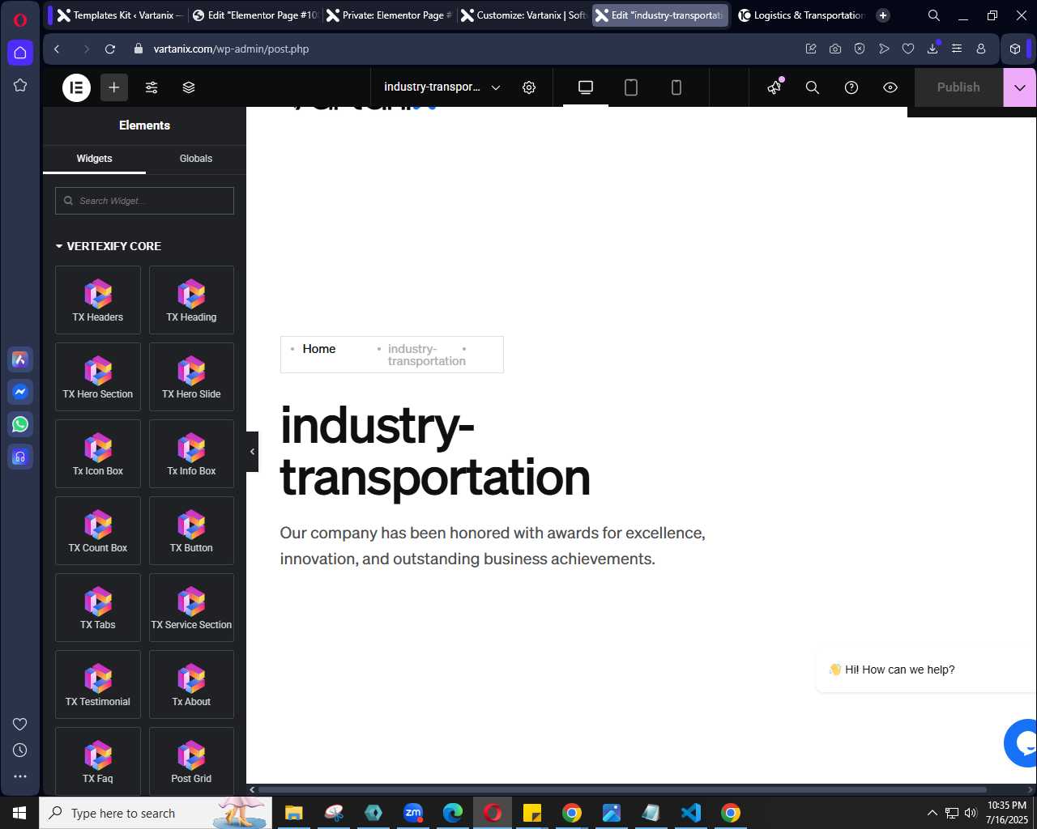Add page to bookmarks heart icon
The height and width of the screenshot is (829, 1037).
[908, 49]
